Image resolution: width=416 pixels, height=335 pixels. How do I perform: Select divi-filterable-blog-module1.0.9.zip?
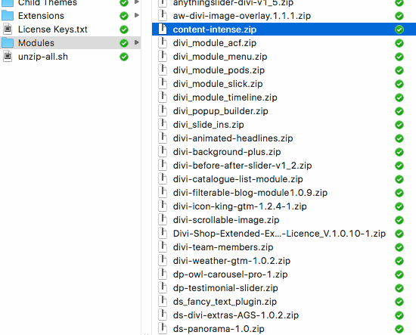tap(250, 193)
